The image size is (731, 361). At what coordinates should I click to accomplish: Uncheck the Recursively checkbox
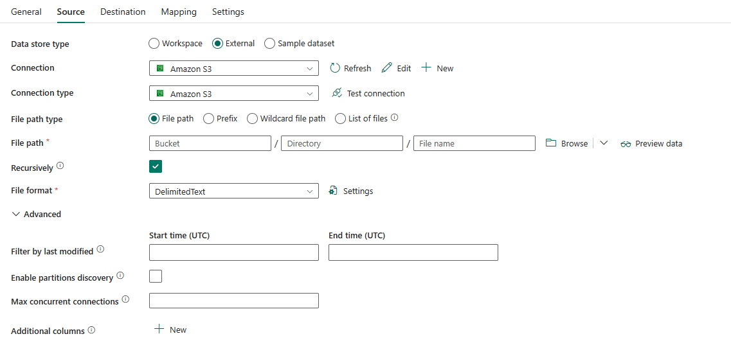tap(156, 166)
